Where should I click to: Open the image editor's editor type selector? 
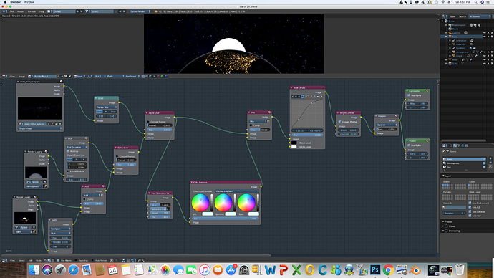(4, 76)
